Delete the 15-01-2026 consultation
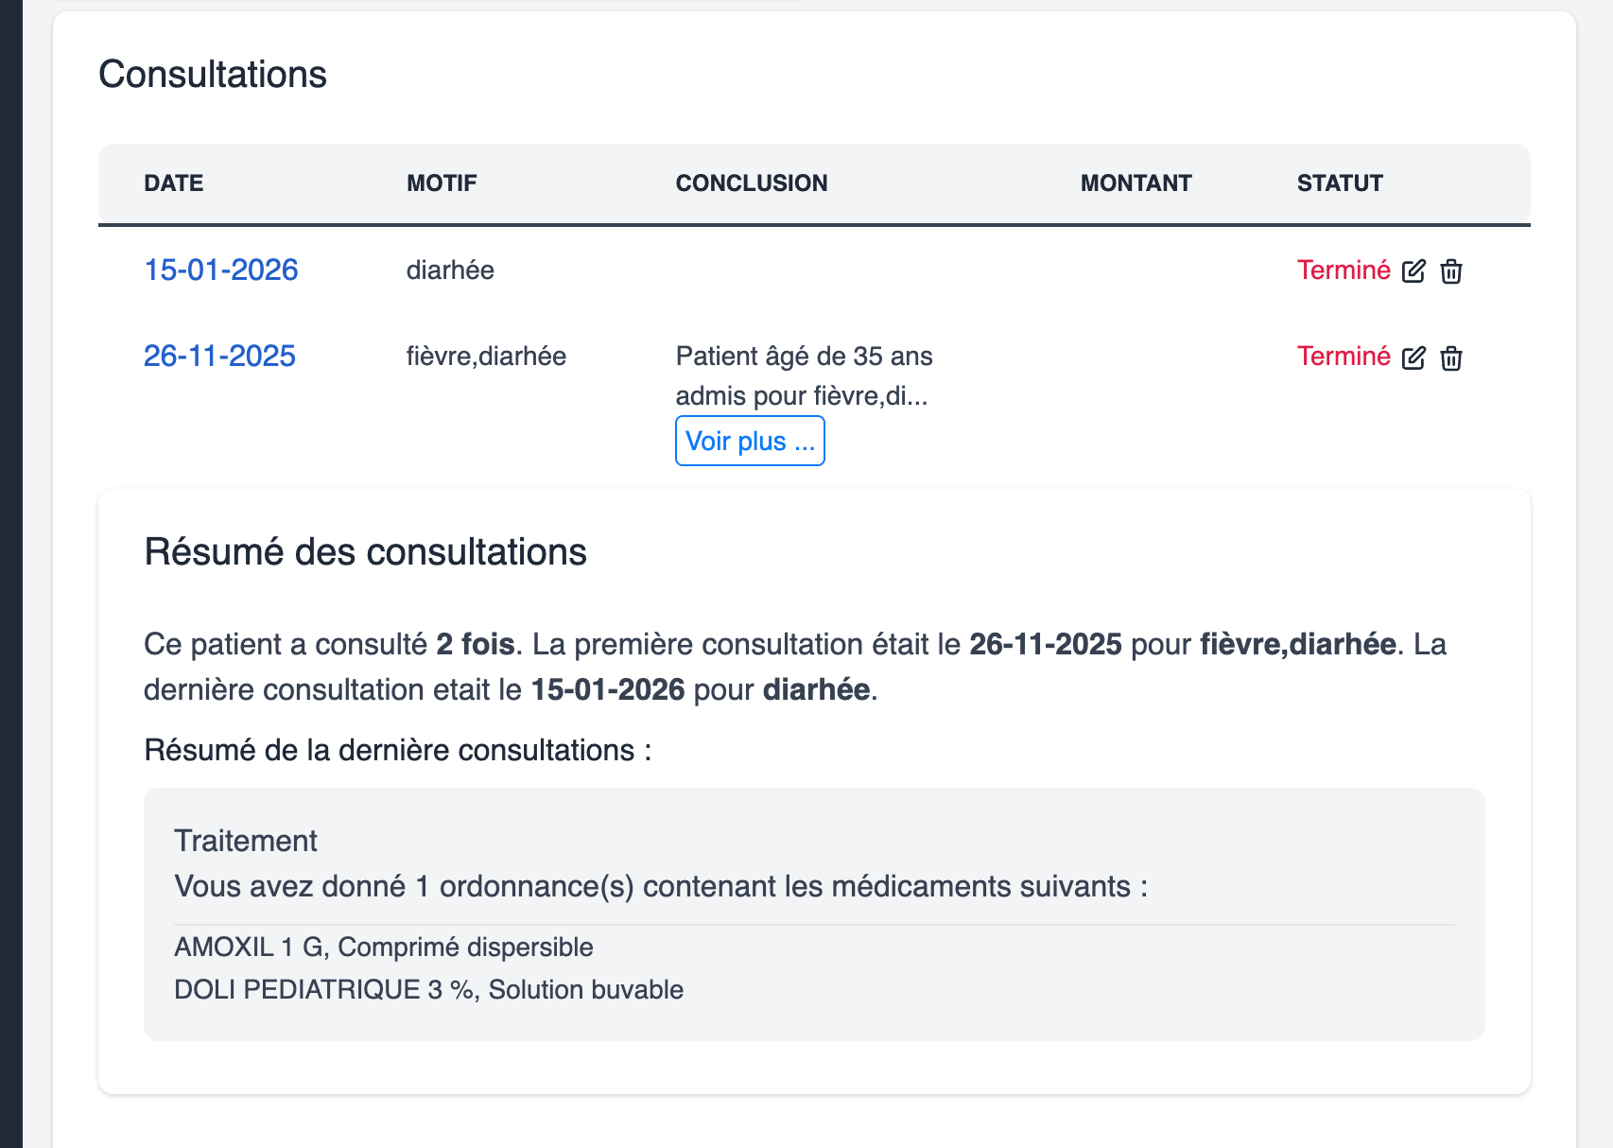The width and height of the screenshot is (1613, 1148). (1452, 271)
